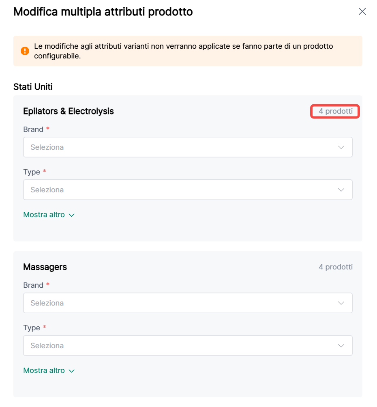The width and height of the screenshot is (377, 407).
Task: Click the Massagers Brand dropdown chevron arrow
Action: 341,303
